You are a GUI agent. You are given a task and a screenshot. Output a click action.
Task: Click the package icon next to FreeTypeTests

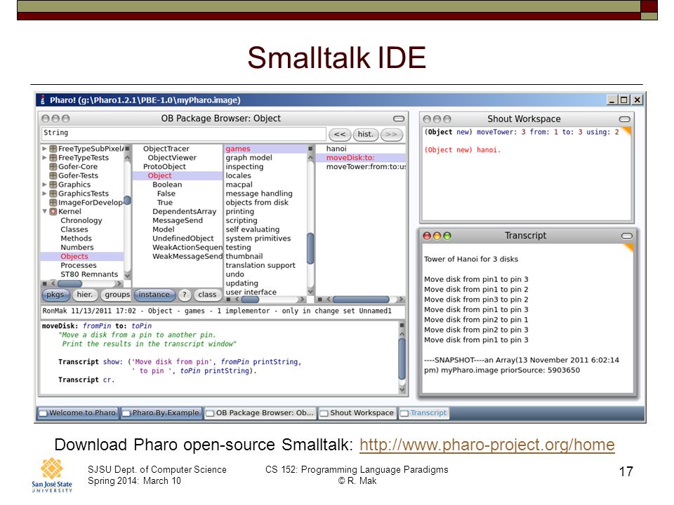tap(53, 158)
